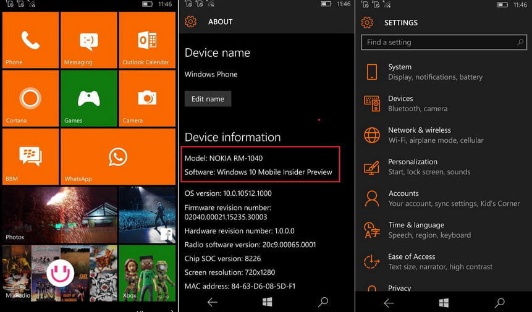Go to Personalization settings
The height and width of the screenshot is (312, 532).
click(x=435, y=167)
